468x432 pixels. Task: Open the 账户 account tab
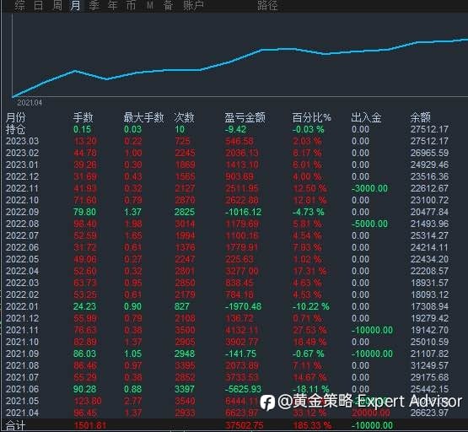click(193, 5)
